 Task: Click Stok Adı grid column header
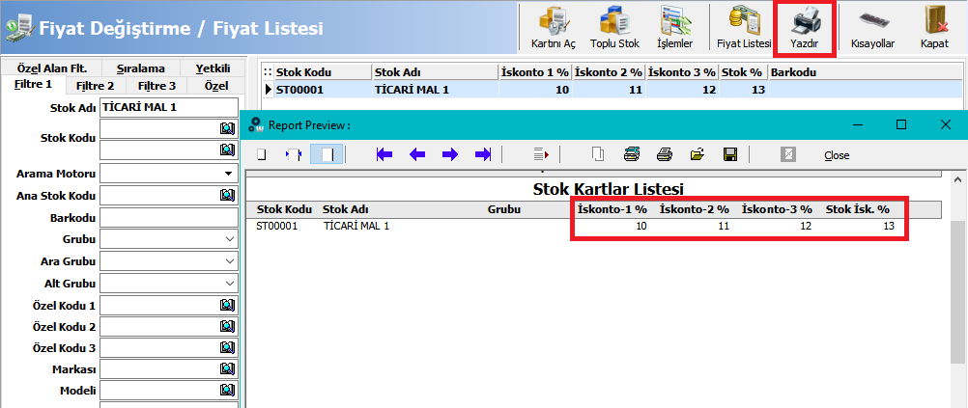click(x=436, y=72)
